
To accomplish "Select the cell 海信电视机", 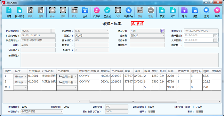I will (x=49, y=76).
